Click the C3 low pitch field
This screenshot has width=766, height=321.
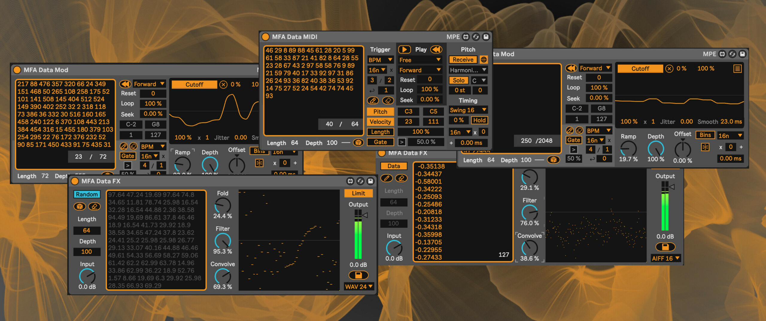point(408,112)
